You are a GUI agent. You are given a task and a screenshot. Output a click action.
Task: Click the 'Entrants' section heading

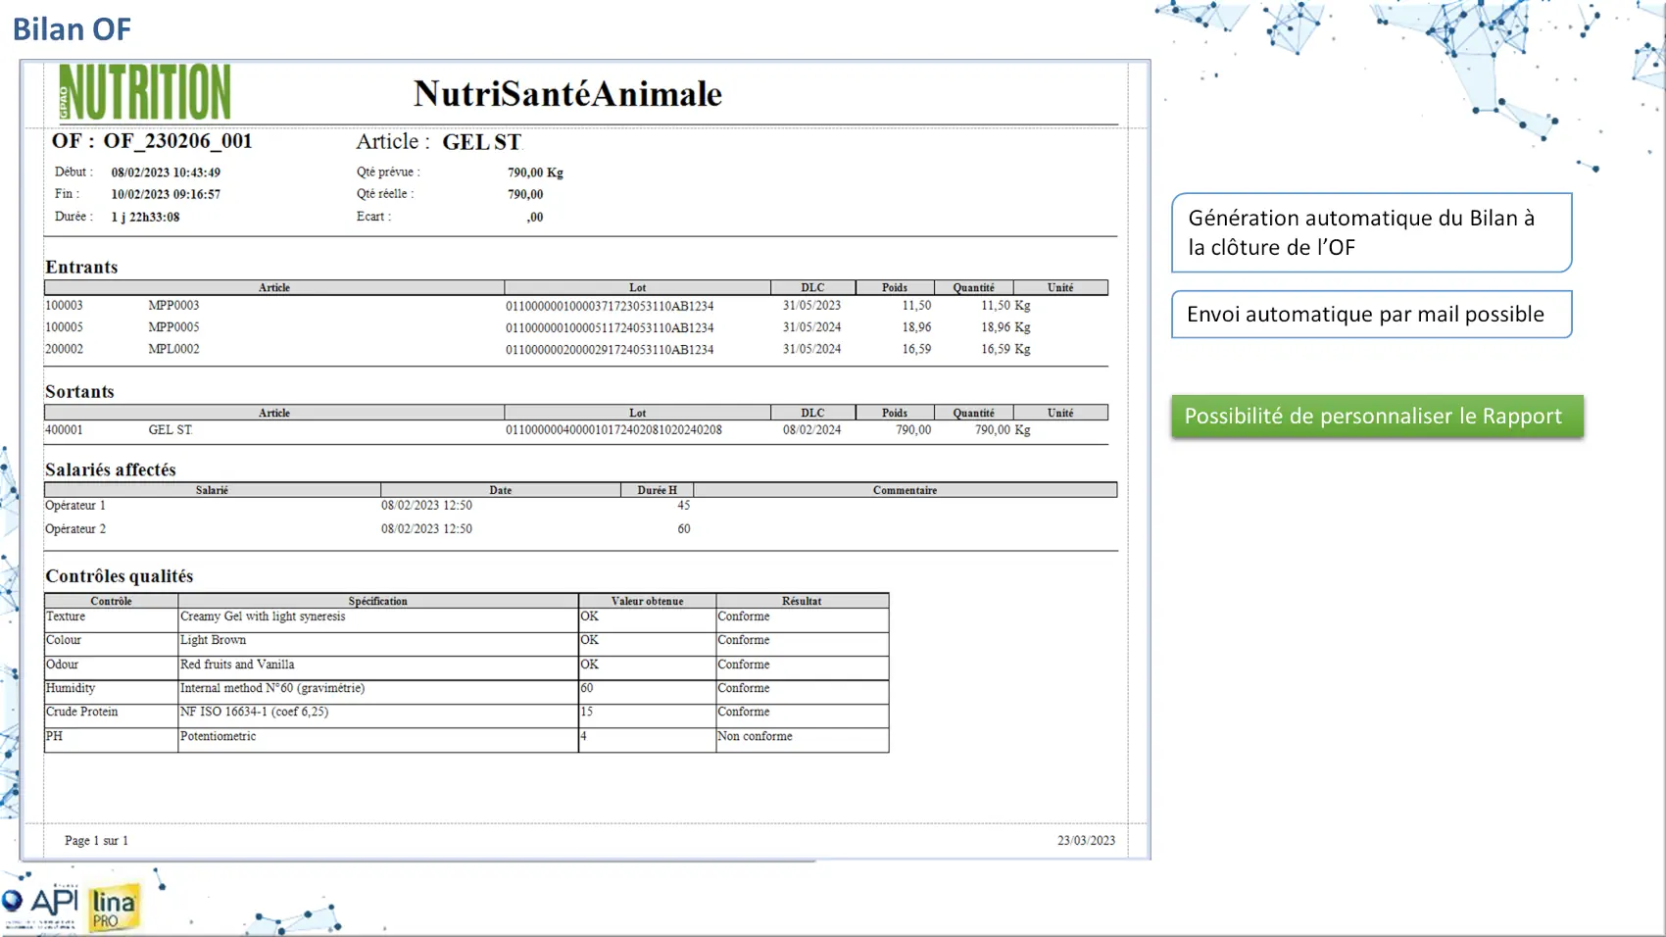pyautogui.click(x=81, y=267)
